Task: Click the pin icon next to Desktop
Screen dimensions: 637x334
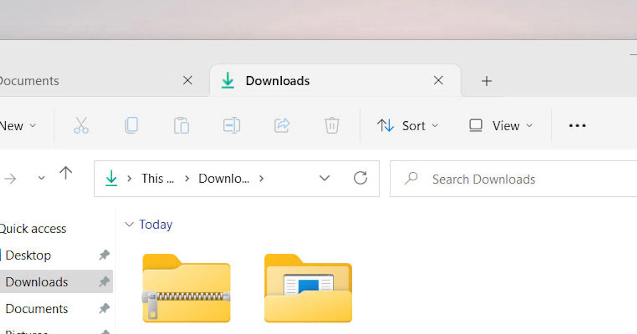Action: 104,255
